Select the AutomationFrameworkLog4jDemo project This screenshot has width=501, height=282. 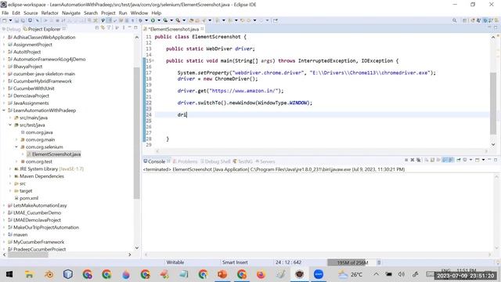pos(49,60)
